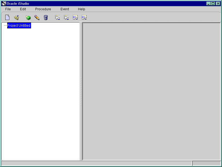Screen dimensions: 222x167
Task: Click the event icon with right-pointing arrow
Action: 57,18
